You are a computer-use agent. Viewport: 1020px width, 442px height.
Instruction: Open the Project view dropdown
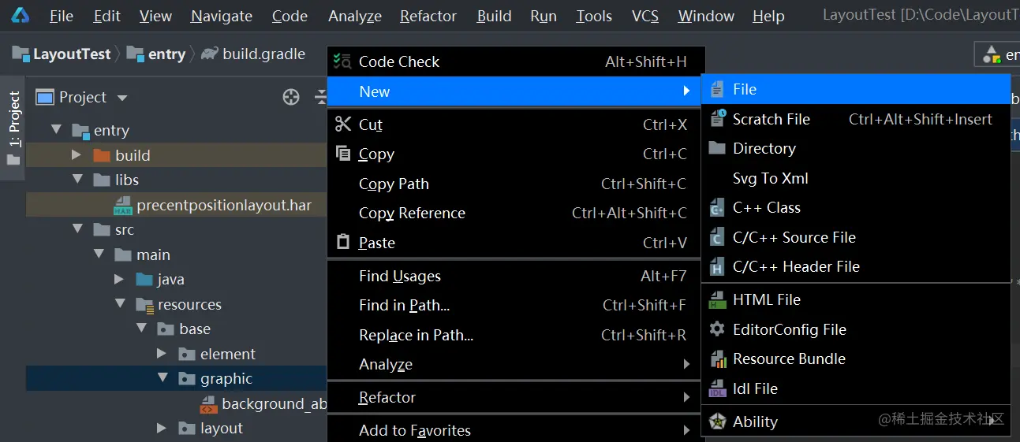[x=121, y=98]
